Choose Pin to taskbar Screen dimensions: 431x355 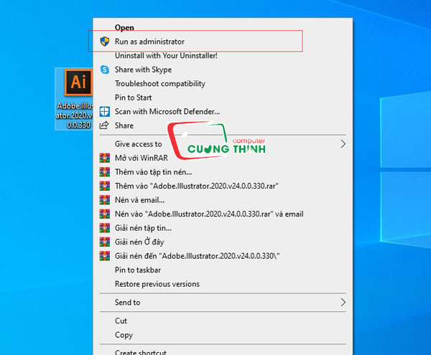pyautogui.click(x=223, y=270)
